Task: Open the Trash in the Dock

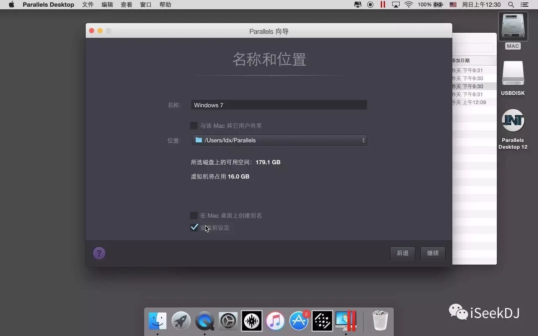Action: coord(380,321)
